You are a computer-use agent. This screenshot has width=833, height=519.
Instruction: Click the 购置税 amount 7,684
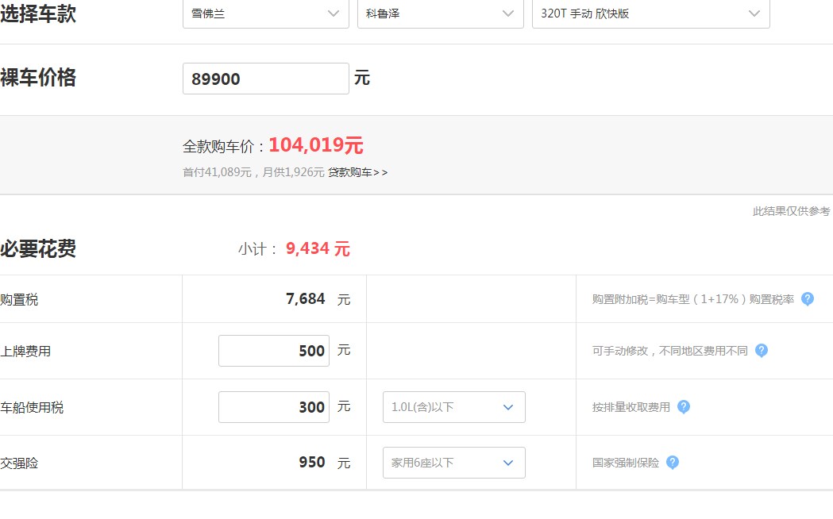click(x=306, y=298)
